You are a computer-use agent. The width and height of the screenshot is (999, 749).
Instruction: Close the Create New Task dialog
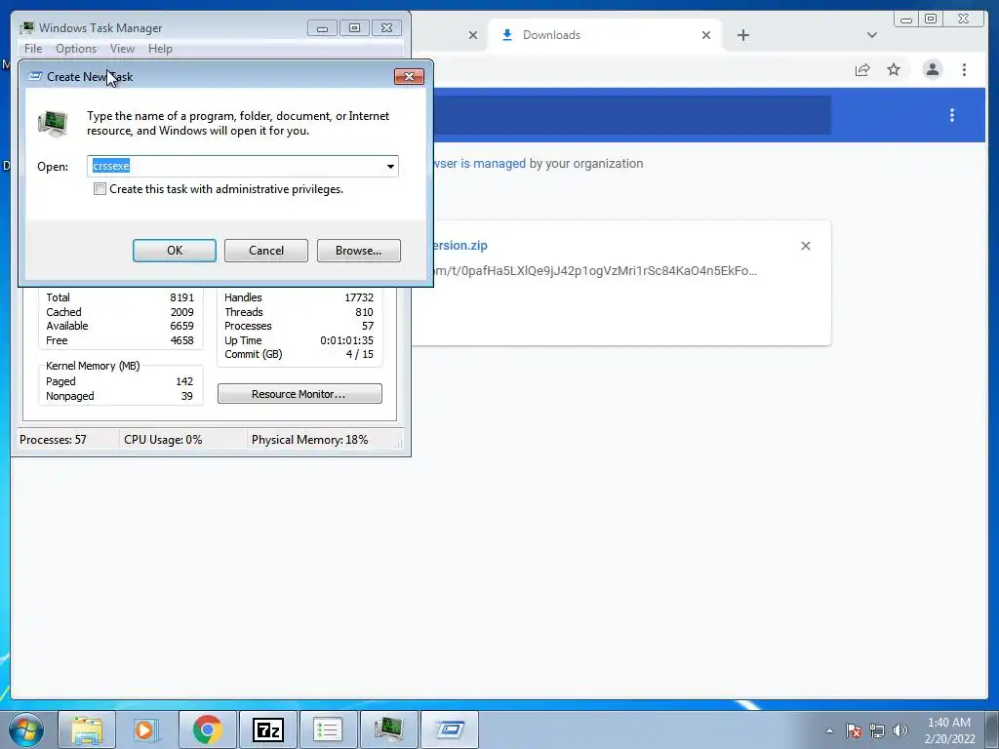tap(409, 76)
